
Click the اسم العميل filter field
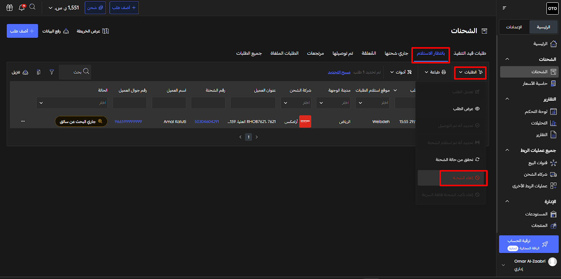(x=169, y=103)
